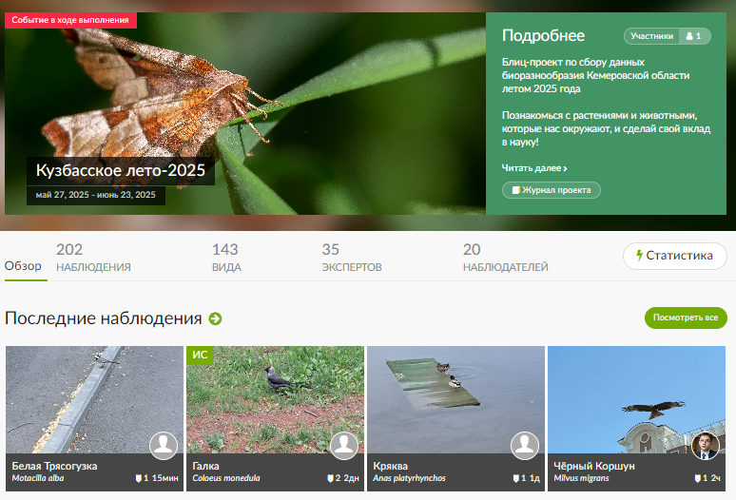
Task: Click the Anas platyrhynchos scientific name
Action: (x=409, y=478)
